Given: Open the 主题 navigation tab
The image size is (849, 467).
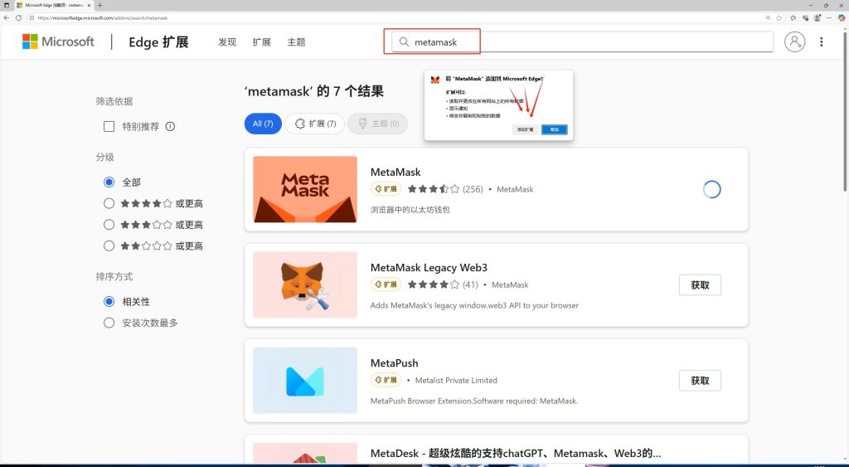Looking at the screenshot, I should click(x=296, y=42).
